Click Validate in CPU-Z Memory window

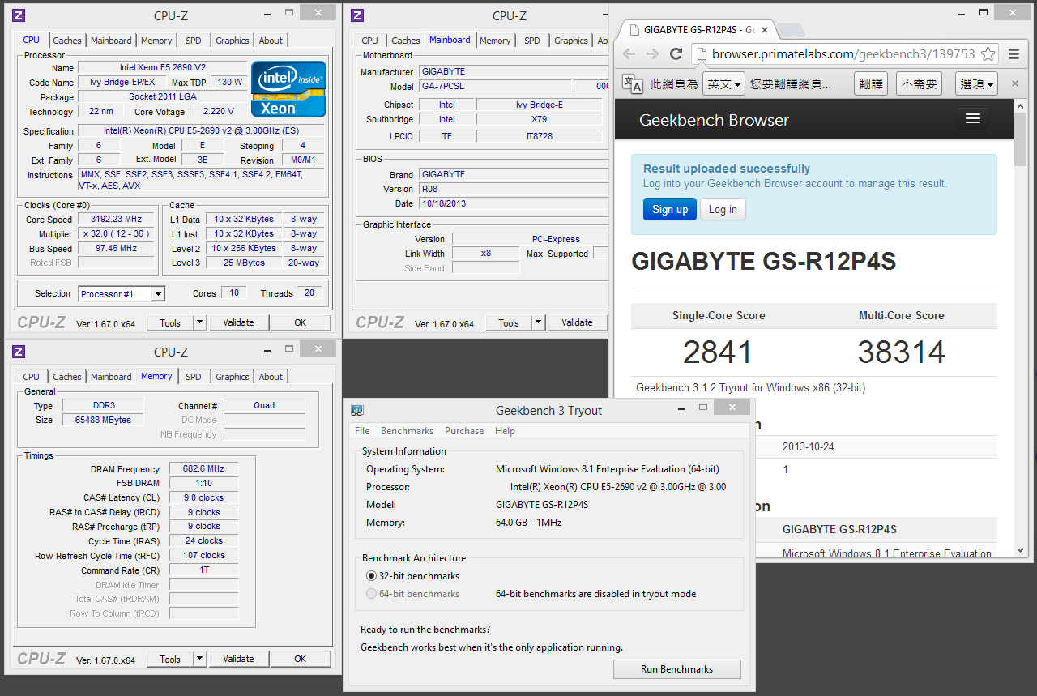coord(238,659)
